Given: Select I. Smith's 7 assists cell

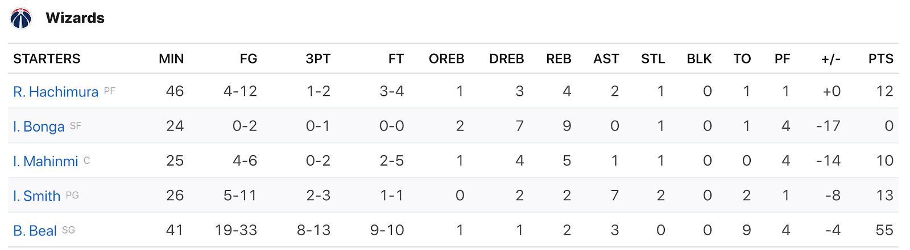Looking at the screenshot, I should [x=615, y=196].
